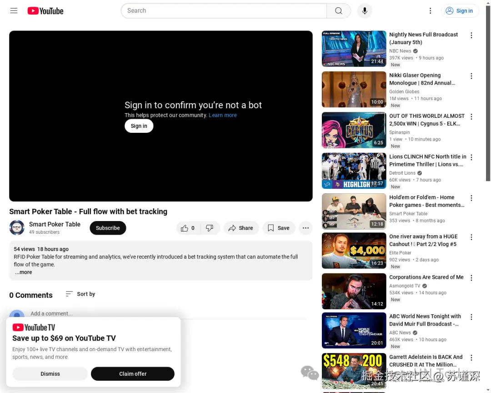Open One river away $4,000 thumbnail
Image resolution: width=491 pixels, height=393 pixels.
click(x=354, y=251)
